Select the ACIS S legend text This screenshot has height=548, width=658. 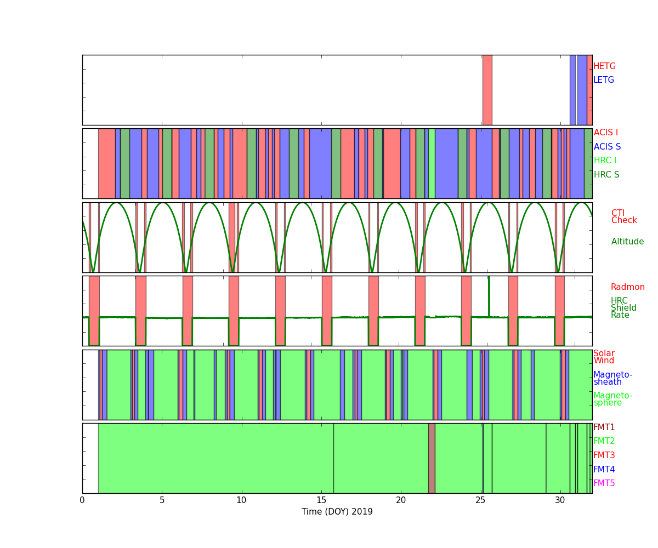point(607,147)
